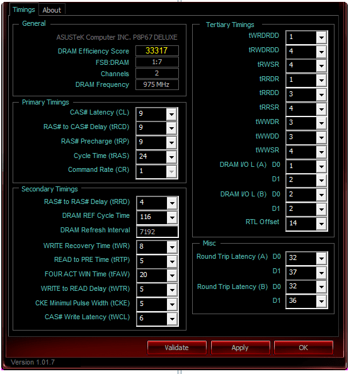The height and width of the screenshot is (374, 349).
Task: Click the FSB:DRAM ratio value 1:7
Action: tap(157, 62)
